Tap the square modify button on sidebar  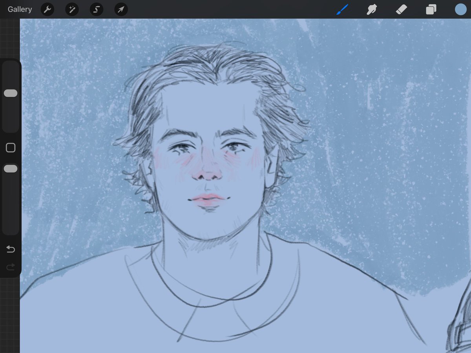[11, 147]
